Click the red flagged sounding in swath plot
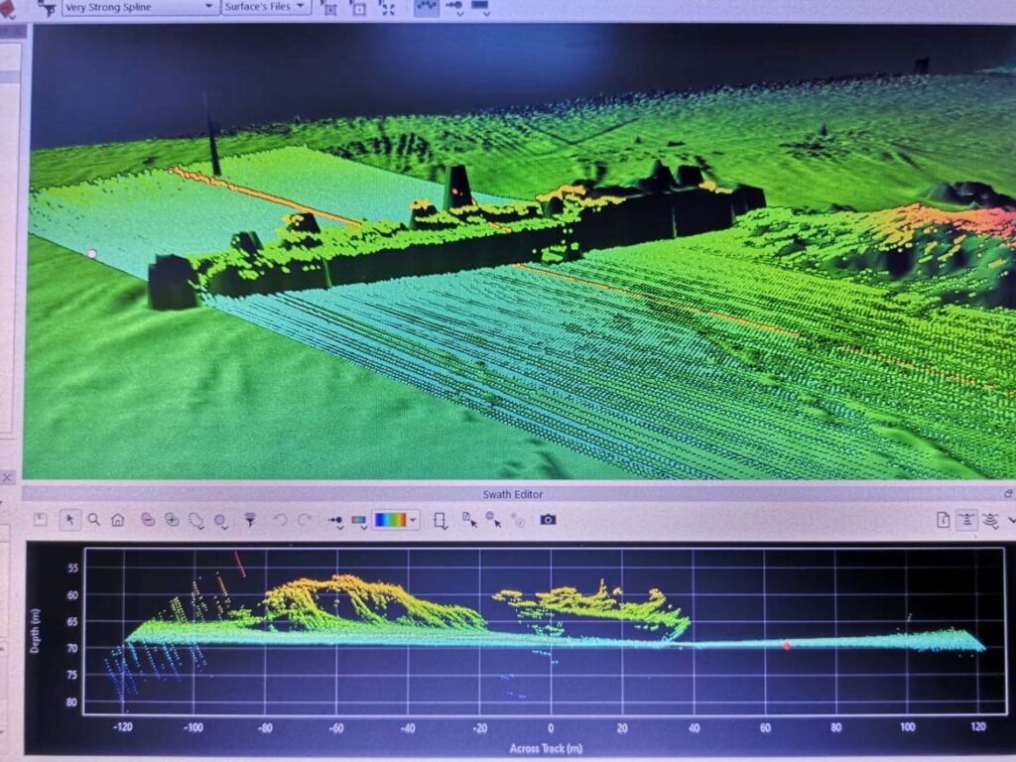The image size is (1016, 762). (x=787, y=645)
